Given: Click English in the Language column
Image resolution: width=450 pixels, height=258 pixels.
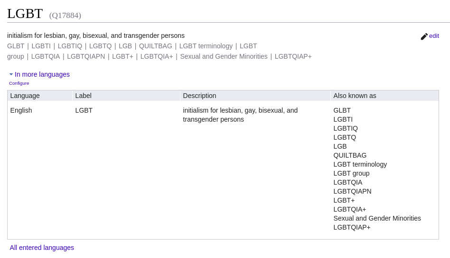Looking at the screenshot, I should tap(21, 110).
